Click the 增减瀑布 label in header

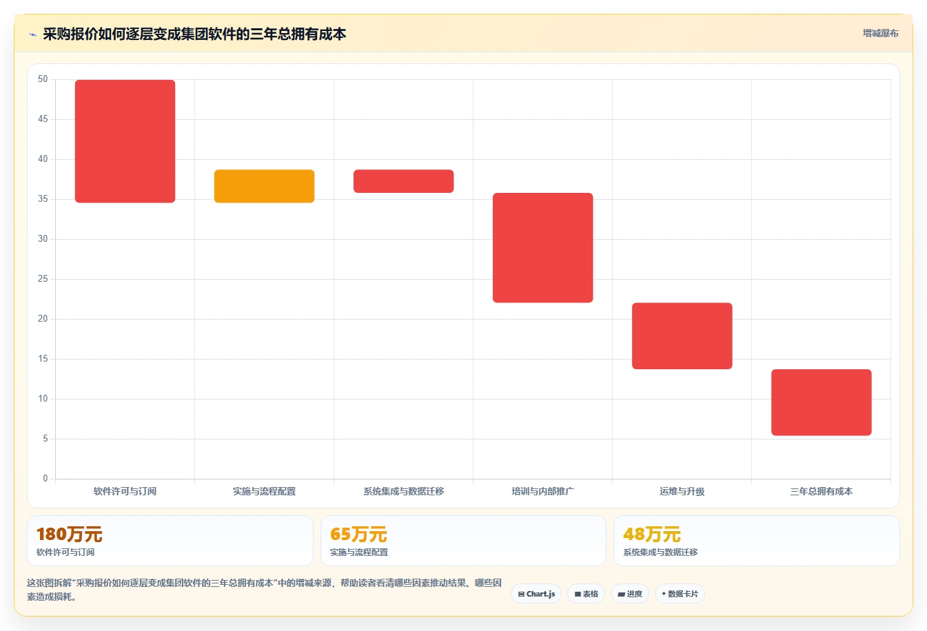(881, 33)
